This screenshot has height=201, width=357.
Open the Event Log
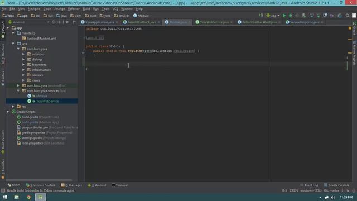pos(309,185)
